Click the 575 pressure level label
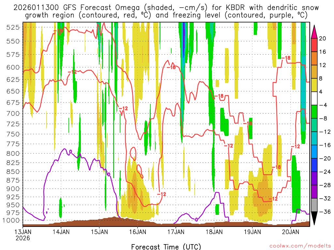The height and width of the screenshot is (250, 334). click(x=13, y=54)
